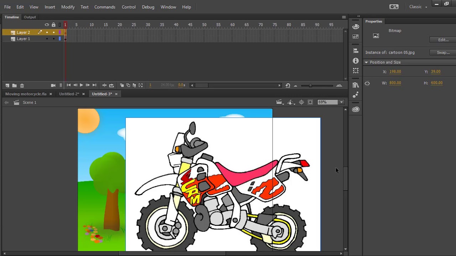Open the Transform panel icon

point(356,71)
